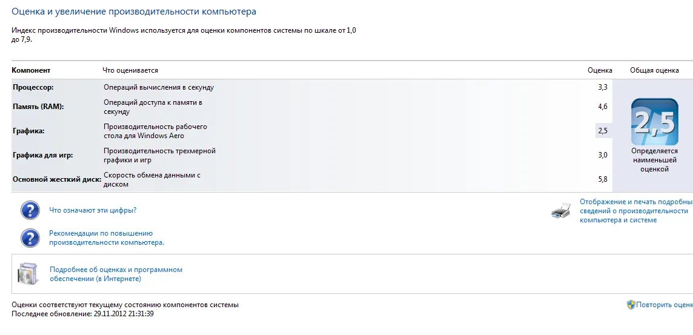693x335 pixels.
Task: Click the highlighted 2,5 graphics score
Action: point(602,131)
